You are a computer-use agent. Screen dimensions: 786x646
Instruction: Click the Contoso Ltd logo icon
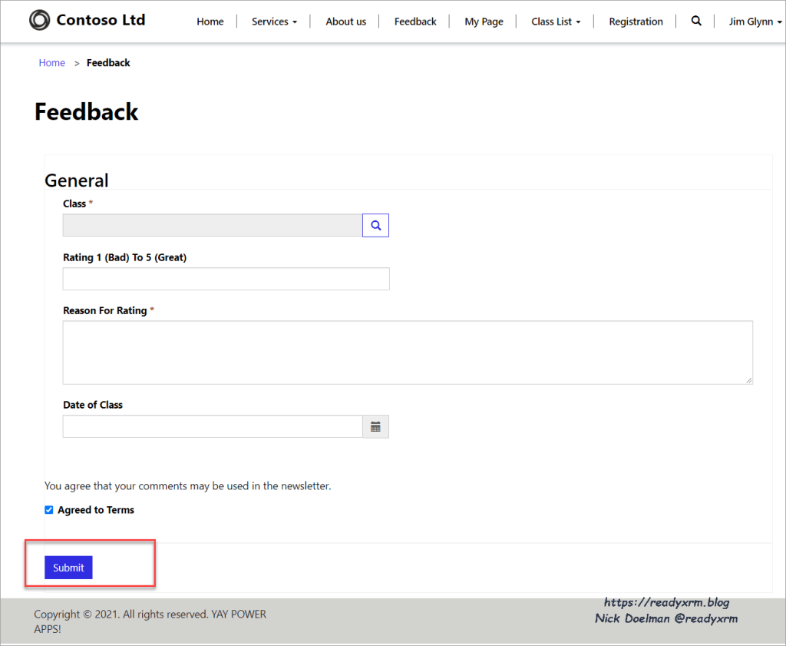click(39, 21)
